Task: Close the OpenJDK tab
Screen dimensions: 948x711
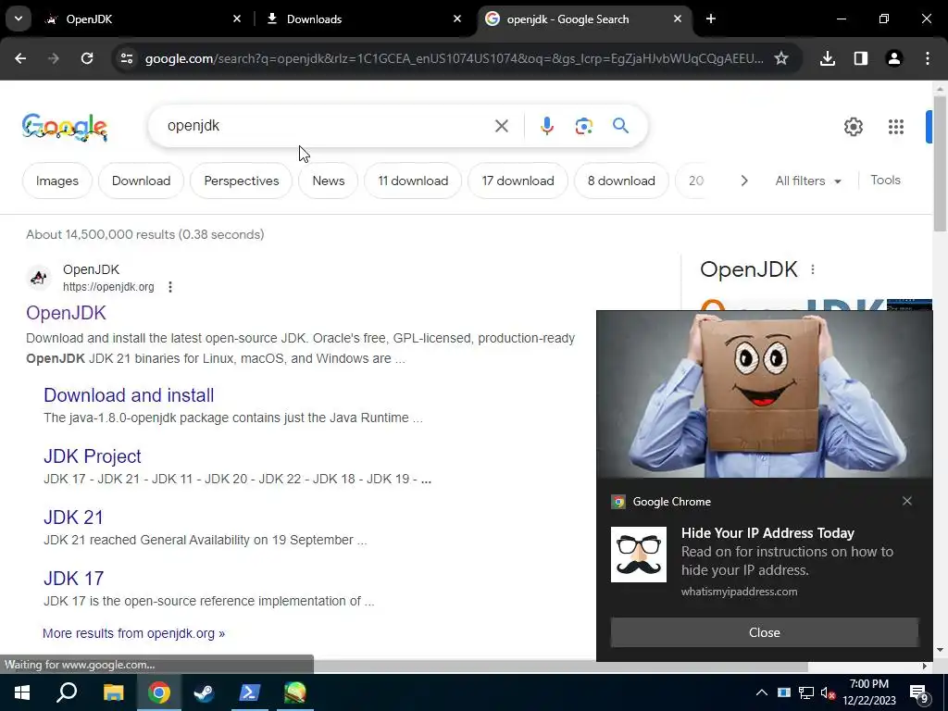Action: [237, 19]
